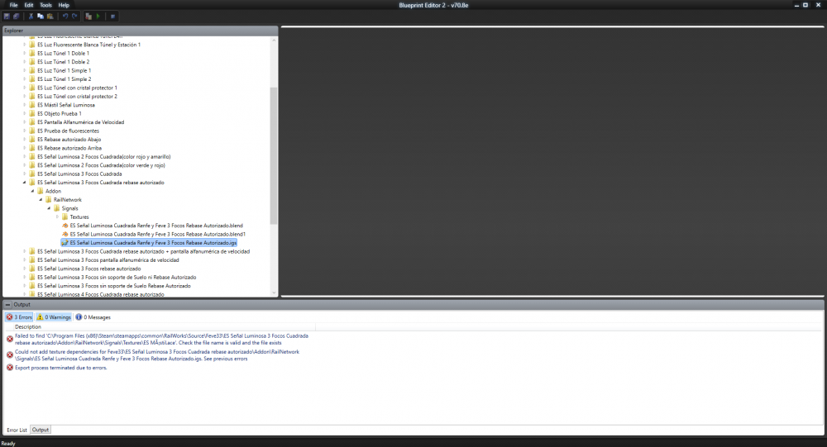827x447 pixels.
Task: Click the Save toolbar icon
Action: click(7, 17)
